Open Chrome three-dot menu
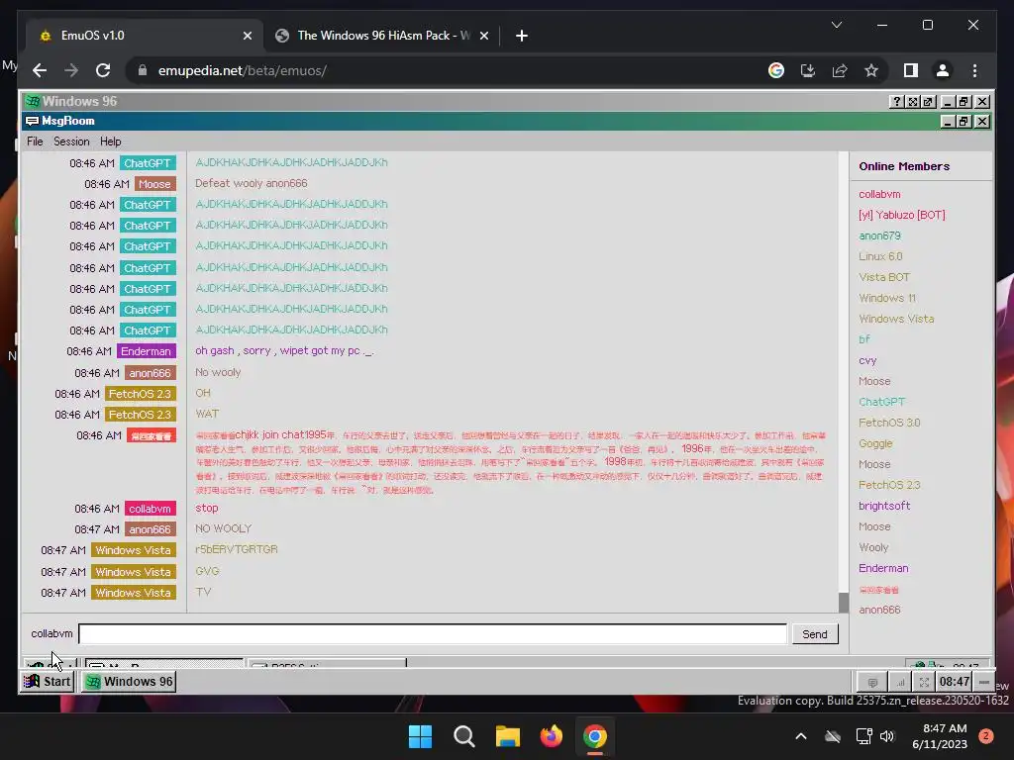 974,70
